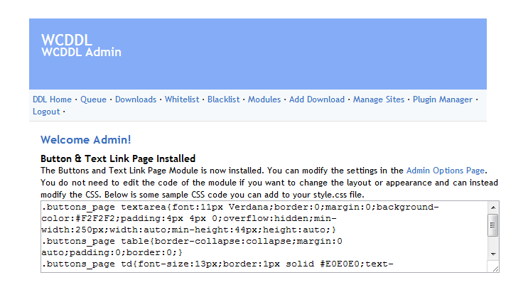Follow the Admin Options Page link
The width and height of the screenshot is (528, 307).
(x=446, y=171)
